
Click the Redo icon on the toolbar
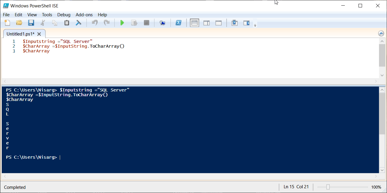click(106, 22)
